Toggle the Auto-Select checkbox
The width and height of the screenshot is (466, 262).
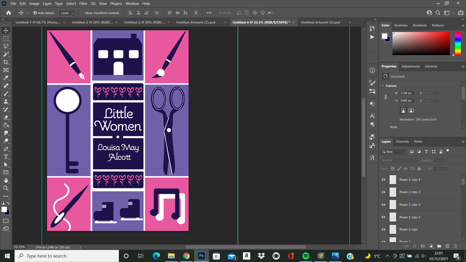[x=35, y=13]
